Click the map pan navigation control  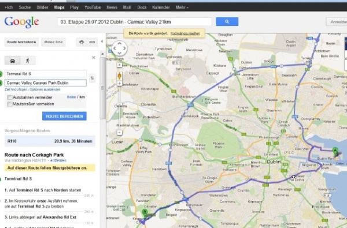point(120,48)
